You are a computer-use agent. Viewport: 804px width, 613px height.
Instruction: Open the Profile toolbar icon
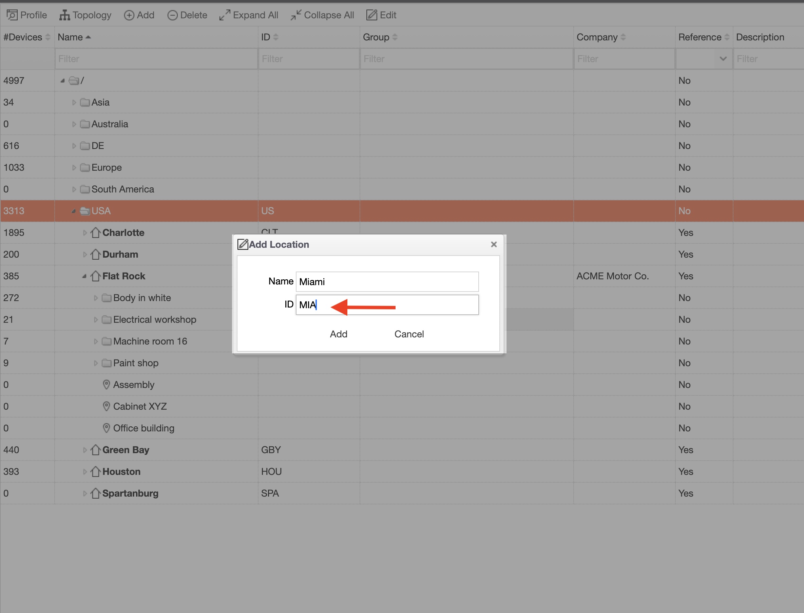[12, 15]
